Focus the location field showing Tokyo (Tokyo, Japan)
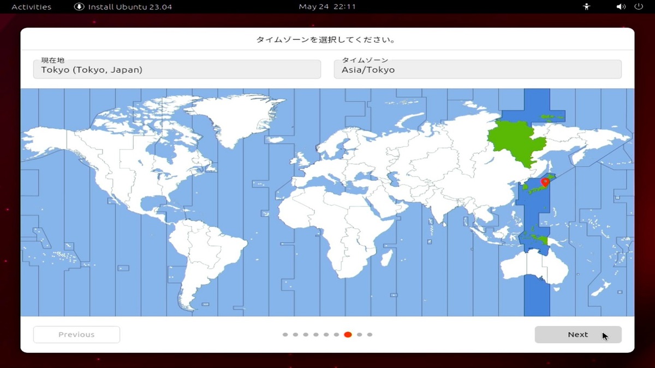655x368 pixels. pyautogui.click(x=177, y=69)
